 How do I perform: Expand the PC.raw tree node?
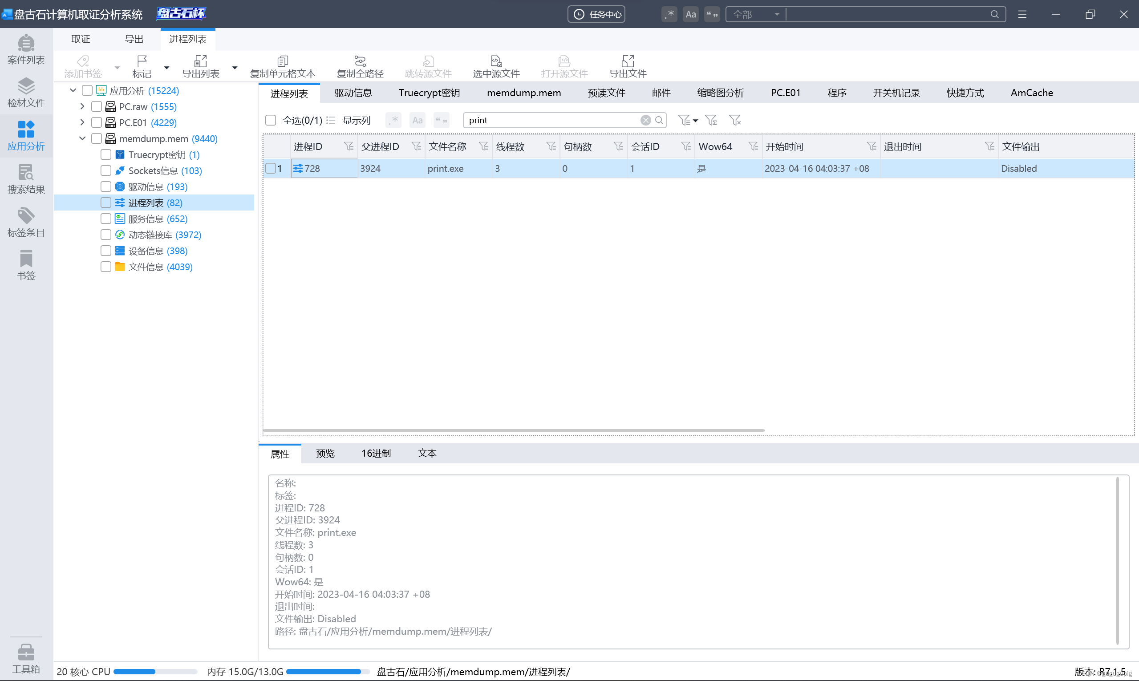click(82, 106)
